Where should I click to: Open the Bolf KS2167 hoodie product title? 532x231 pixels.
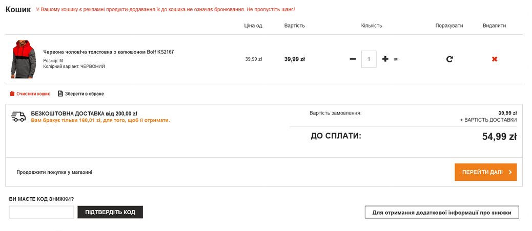pos(109,52)
